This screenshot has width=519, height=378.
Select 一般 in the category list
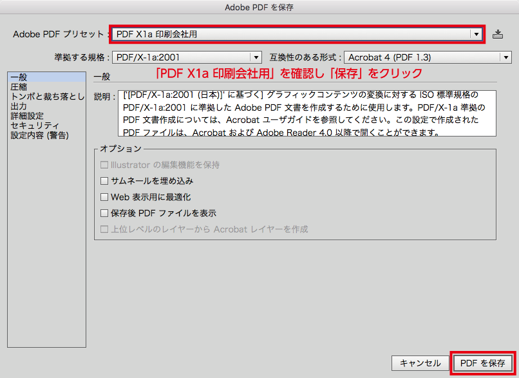pyautogui.click(x=46, y=77)
